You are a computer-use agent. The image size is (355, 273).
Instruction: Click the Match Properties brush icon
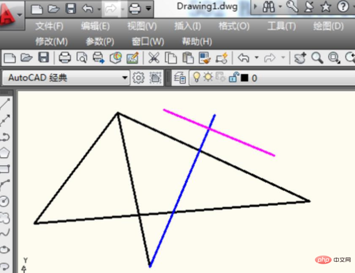point(205,58)
